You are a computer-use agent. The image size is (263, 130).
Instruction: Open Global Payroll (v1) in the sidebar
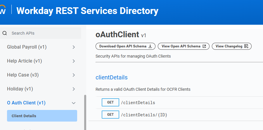coord(27,47)
